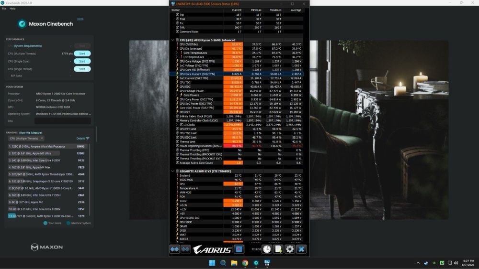Select the Average Active Core Count row
The image size is (479, 269).
tap(237, 162)
